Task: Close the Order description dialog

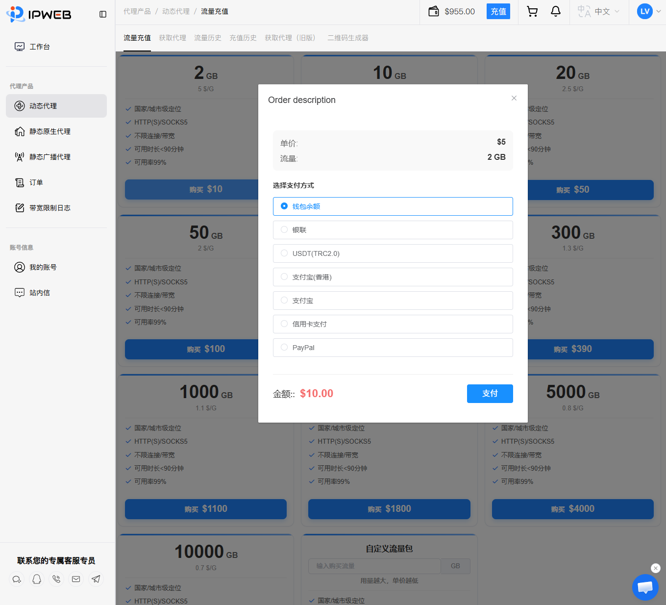Action: 514,98
